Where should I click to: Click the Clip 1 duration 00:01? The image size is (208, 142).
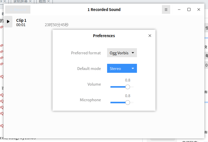point(21,25)
